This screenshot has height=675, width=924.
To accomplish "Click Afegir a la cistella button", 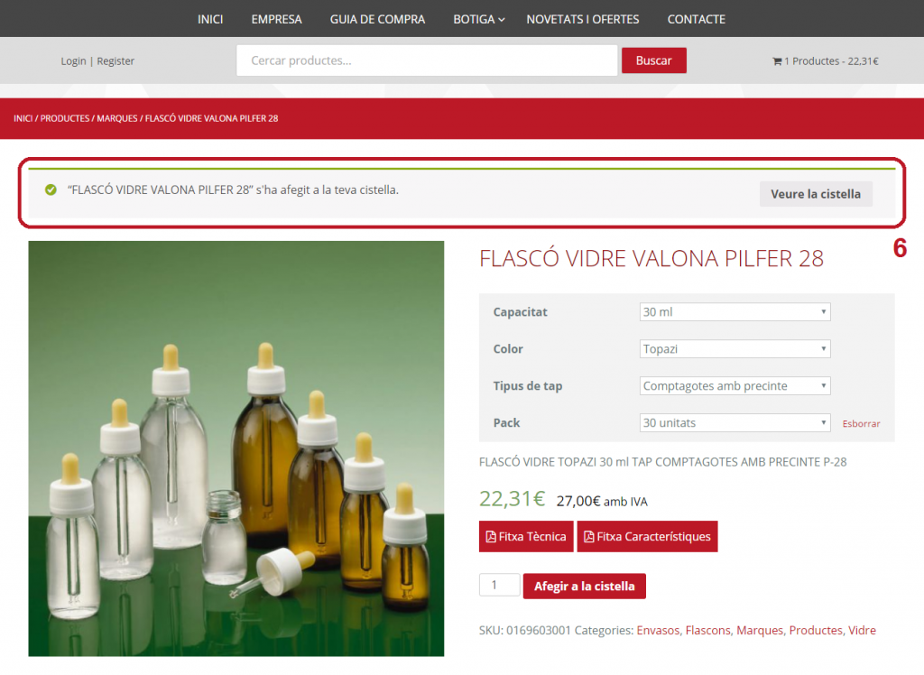I will (584, 587).
